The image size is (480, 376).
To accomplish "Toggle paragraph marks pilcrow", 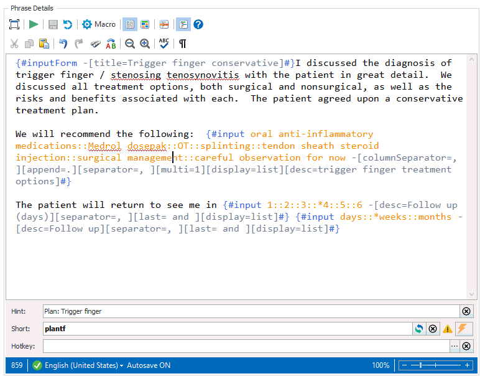I will tap(182, 44).
